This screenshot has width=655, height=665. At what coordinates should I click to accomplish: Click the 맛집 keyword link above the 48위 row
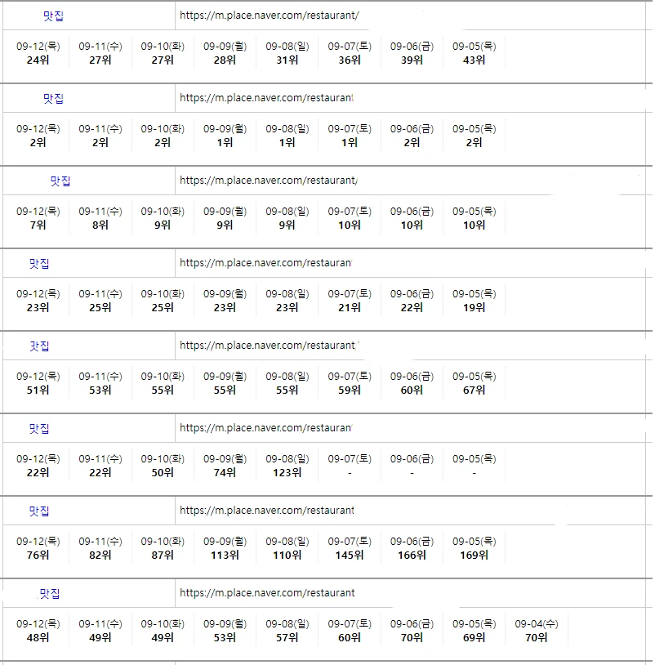(50, 594)
